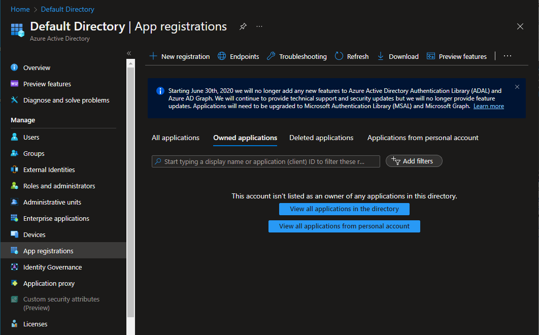
Task: Open the Deleted applications tab
Action: pos(321,138)
